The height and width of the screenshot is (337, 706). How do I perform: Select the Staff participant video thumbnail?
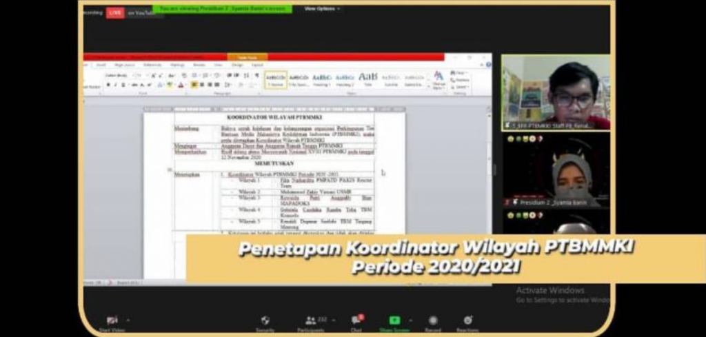[x=556, y=93]
